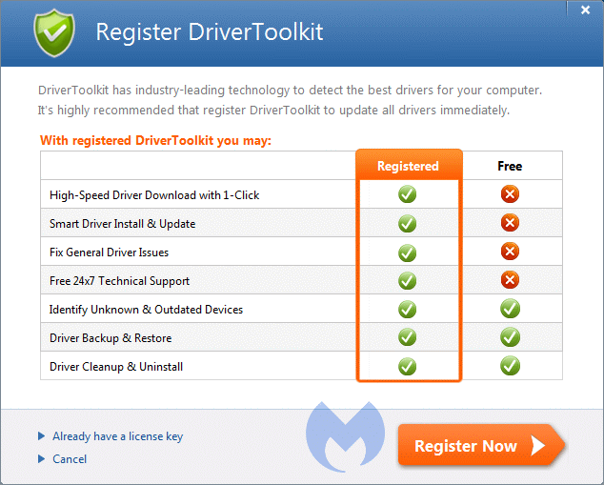Image resolution: width=604 pixels, height=485 pixels.
Task: Click the Malwarebytes watermark logo
Action: [346, 435]
